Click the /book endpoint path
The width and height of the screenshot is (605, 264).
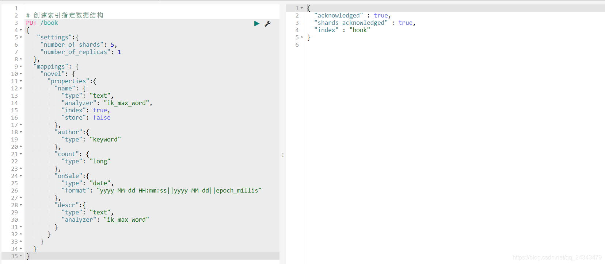(49, 23)
